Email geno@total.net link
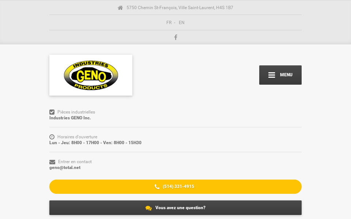This screenshot has width=351, height=219. [x=65, y=167]
